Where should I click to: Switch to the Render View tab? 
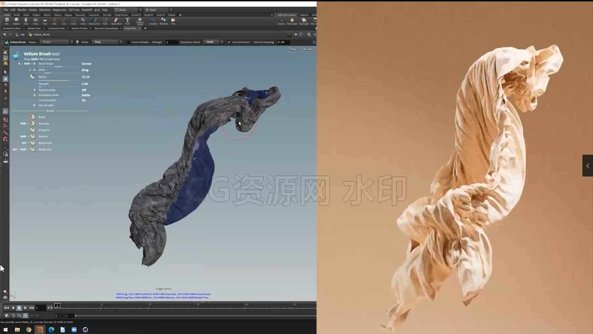(34, 28)
